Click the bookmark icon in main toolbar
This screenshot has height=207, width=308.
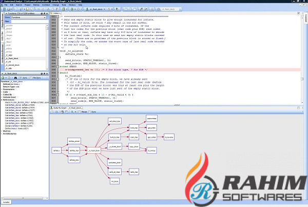(117, 9)
